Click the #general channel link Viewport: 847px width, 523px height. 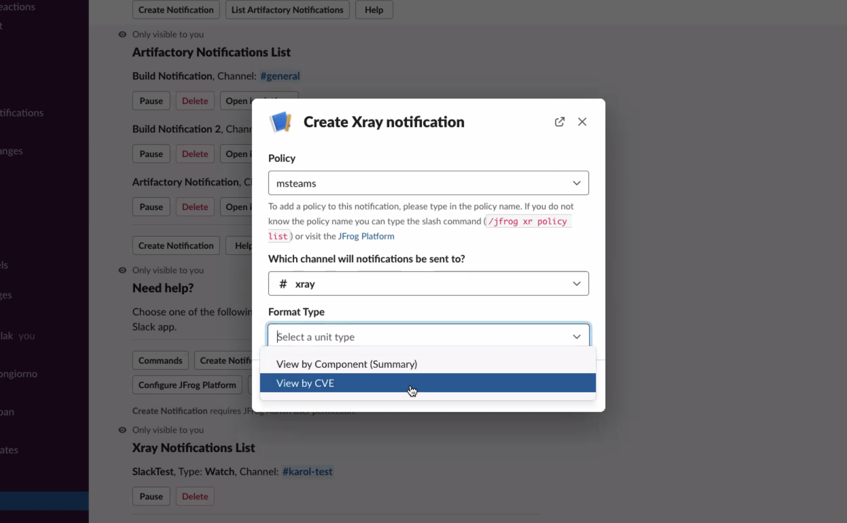tap(280, 76)
